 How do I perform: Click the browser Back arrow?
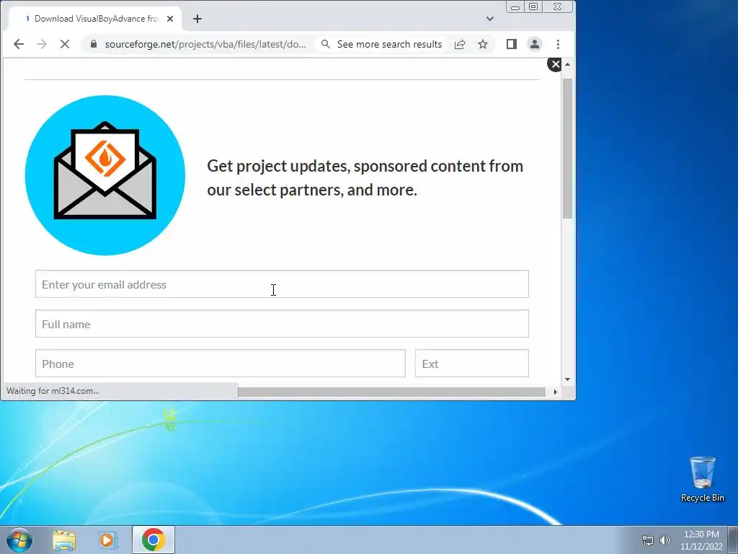pyautogui.click(x=18, y=44)
